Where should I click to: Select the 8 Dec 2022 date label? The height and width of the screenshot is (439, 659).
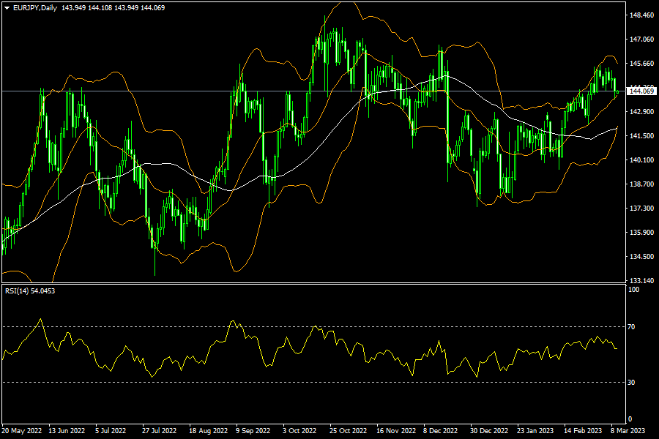click(440, 431)
